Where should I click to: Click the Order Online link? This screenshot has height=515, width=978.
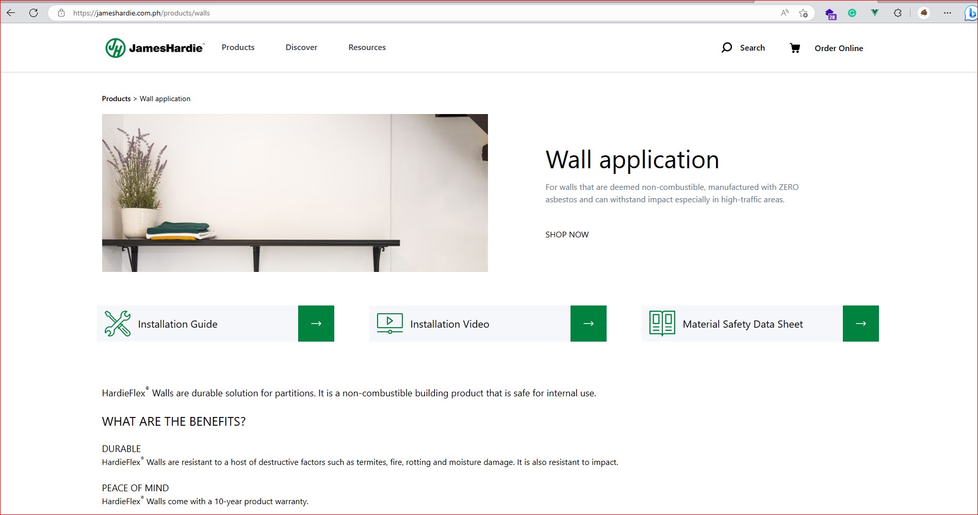839,48
